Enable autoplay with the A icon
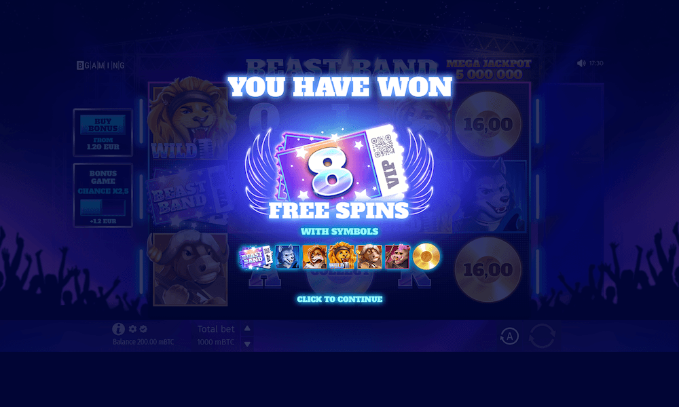 (509, 336)
